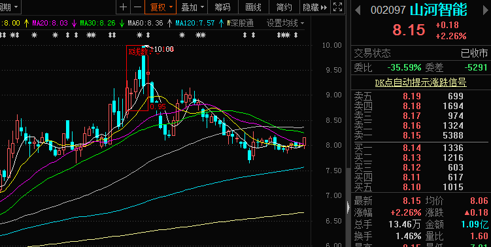This screenshot has width=491, height=247.
Task: Enter fullscreen chart mode
Action: point(337,7)
